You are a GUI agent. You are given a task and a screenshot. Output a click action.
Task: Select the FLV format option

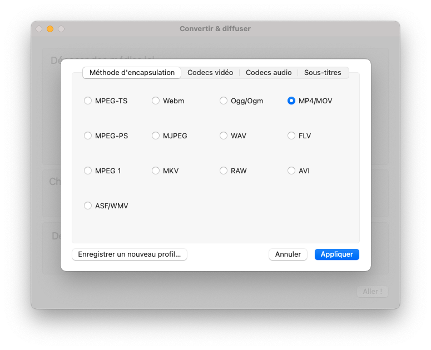[291, 136]
